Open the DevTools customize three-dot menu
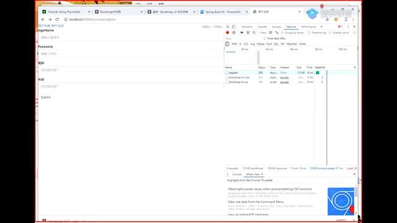Screen dimensions: 397x223 (x=348, y=27)
